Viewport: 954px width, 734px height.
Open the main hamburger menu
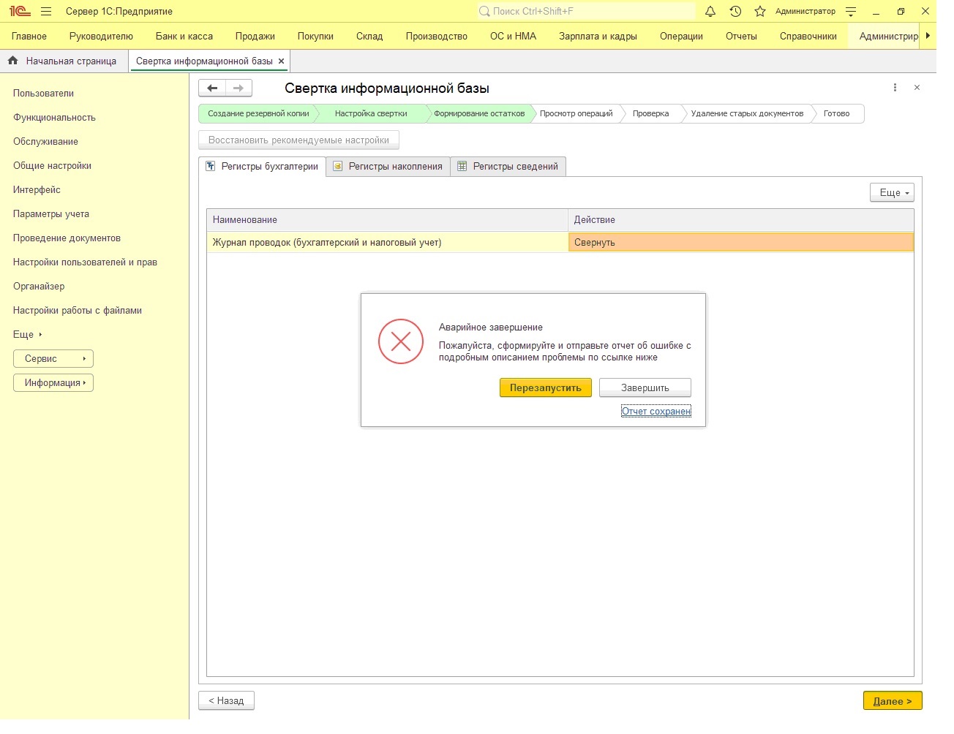(x=46, y=12)
